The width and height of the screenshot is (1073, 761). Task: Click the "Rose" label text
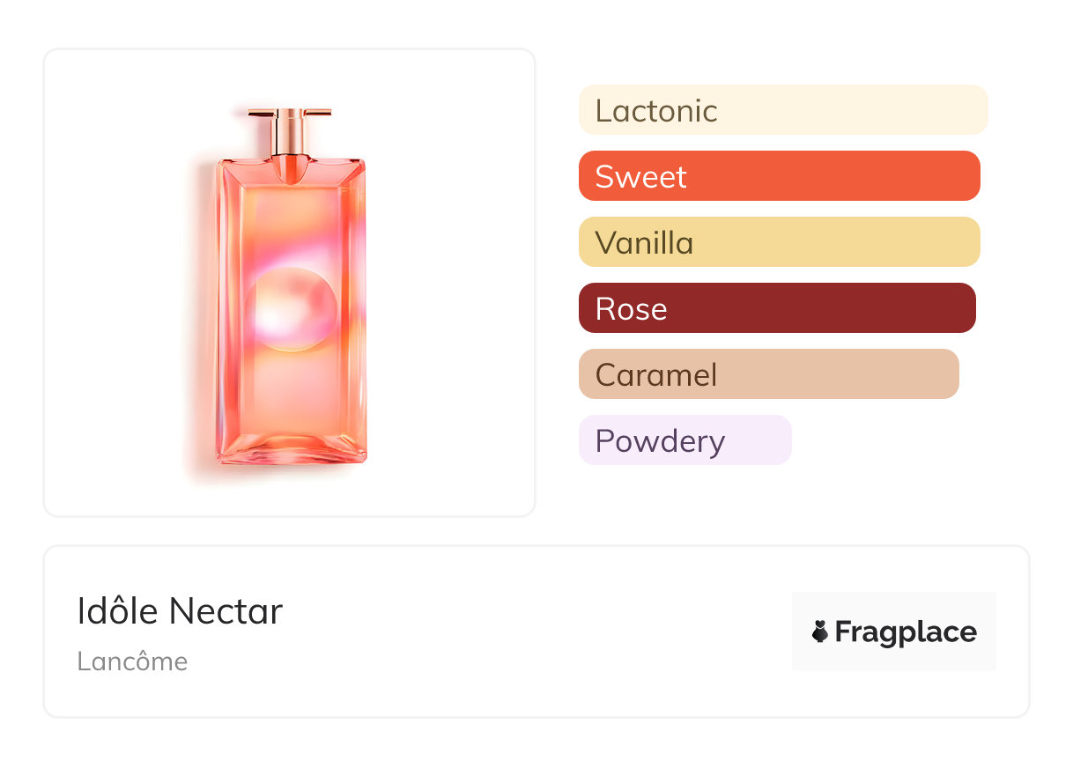631,309
